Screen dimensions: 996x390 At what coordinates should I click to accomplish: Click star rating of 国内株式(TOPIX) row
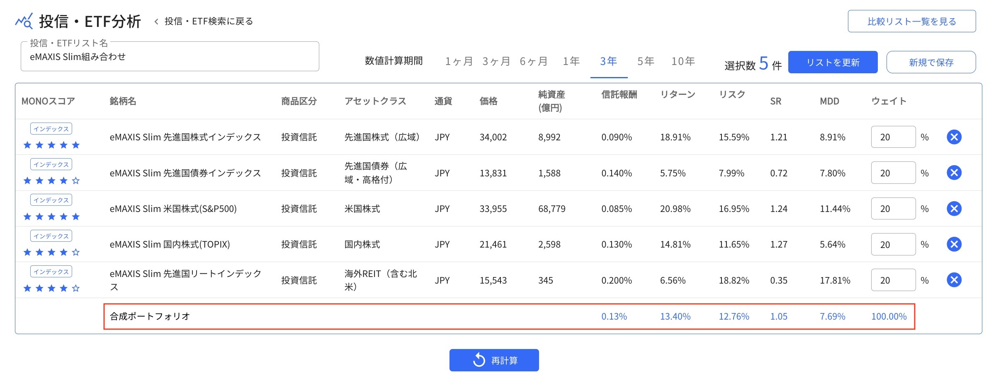pos(51,252)
